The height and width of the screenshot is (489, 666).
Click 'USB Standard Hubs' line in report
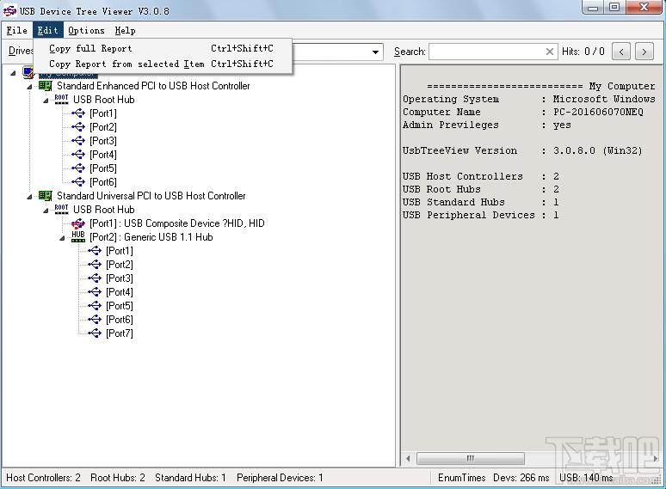[481, 202]
